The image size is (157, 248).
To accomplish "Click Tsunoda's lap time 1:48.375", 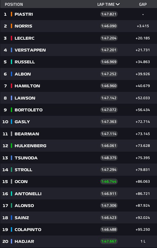I will coord(109,158).
